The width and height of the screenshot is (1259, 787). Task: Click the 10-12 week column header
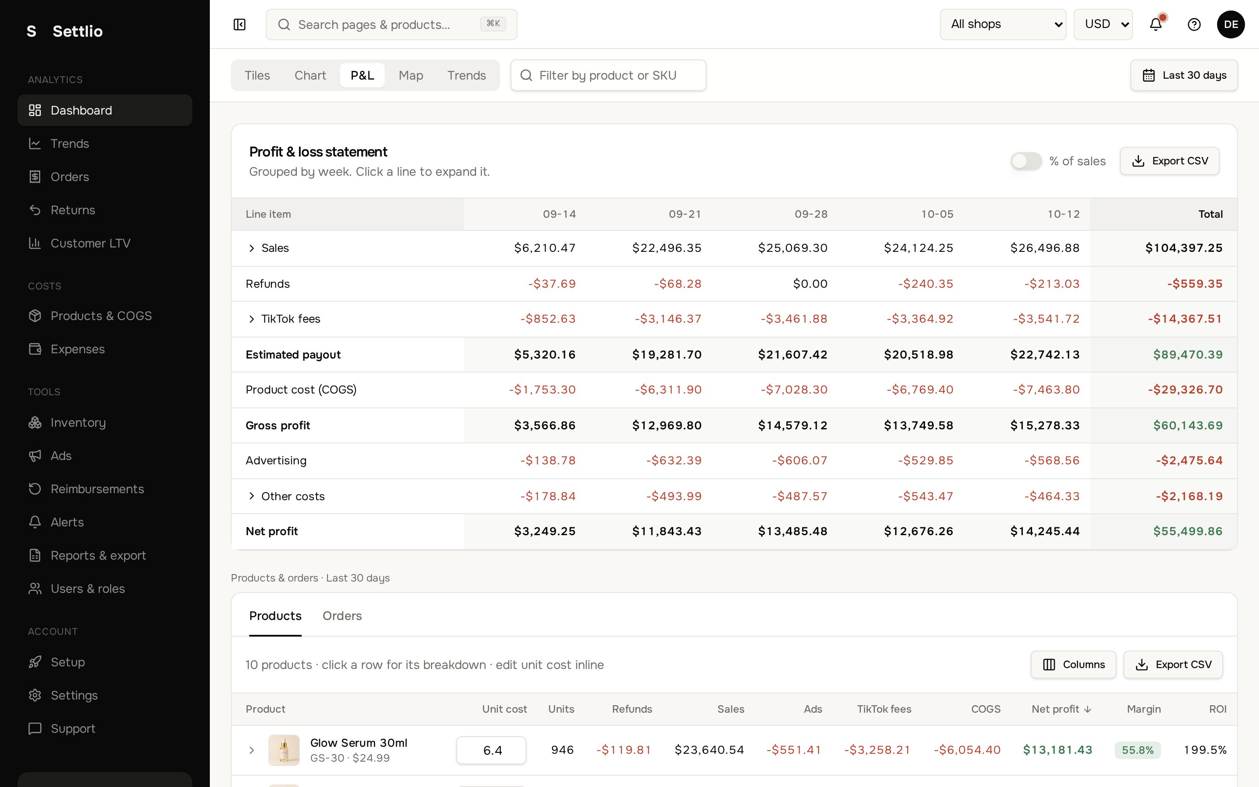pos(1064,214)
